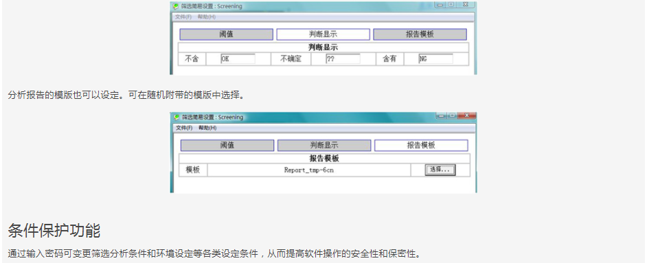The image size is (660, 263).
Task: Open the 阈值 tab in upper Screening window
Action: tap(227, 34)
